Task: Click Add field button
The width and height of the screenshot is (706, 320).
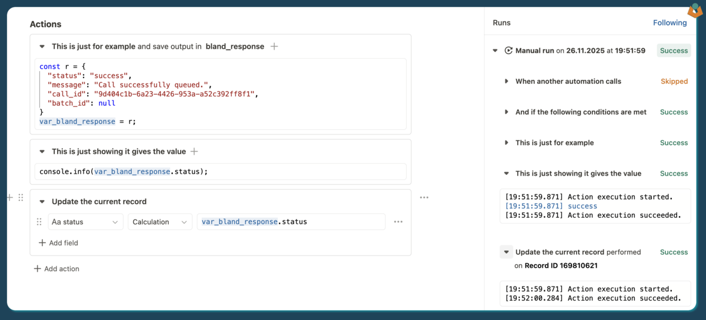Action: coord(58,243)
